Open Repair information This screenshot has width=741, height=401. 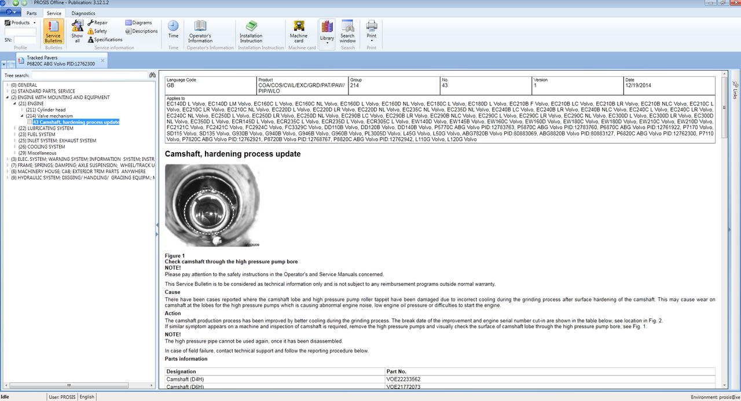(x=97, y=23)
